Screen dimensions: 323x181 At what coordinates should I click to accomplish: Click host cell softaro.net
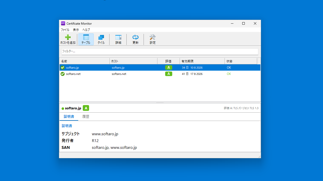coord(119,74)
